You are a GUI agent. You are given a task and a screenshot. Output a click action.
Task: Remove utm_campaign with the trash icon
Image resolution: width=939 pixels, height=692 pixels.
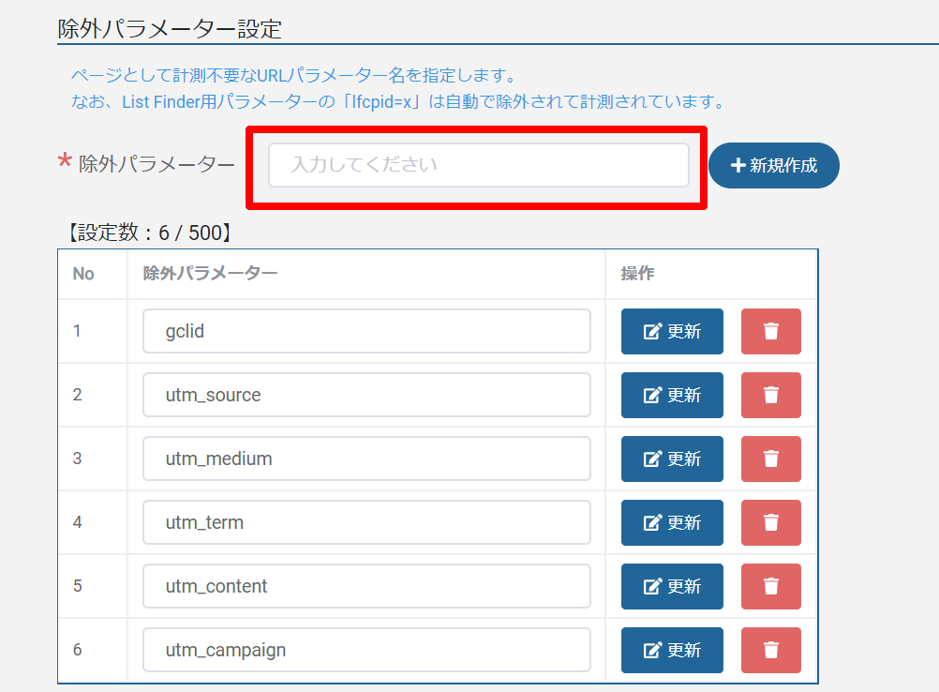coord(770,650)
